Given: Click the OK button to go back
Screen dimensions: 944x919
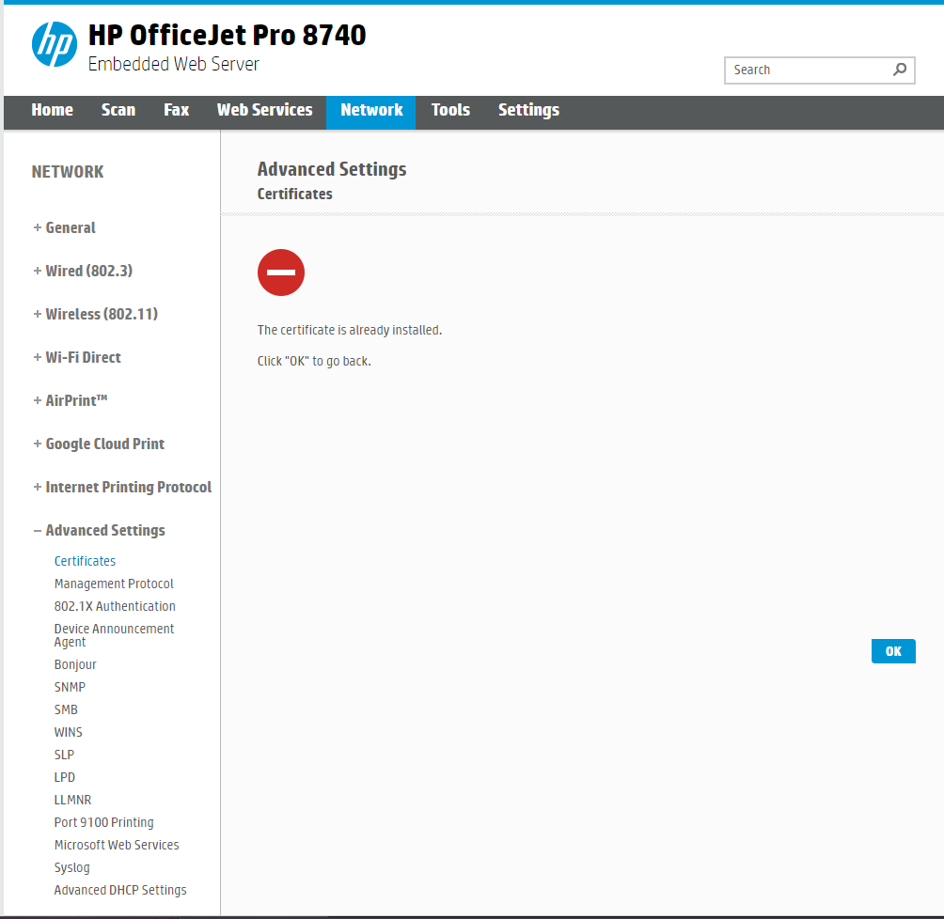Looking at the screenshot, I should click(893, 651).
